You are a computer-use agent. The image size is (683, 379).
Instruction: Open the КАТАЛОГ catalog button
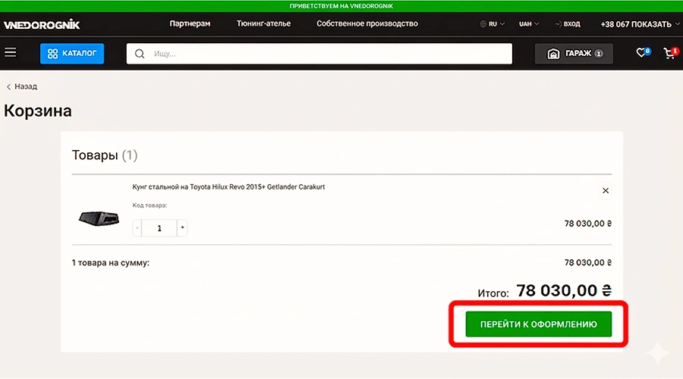pos(72,54)
